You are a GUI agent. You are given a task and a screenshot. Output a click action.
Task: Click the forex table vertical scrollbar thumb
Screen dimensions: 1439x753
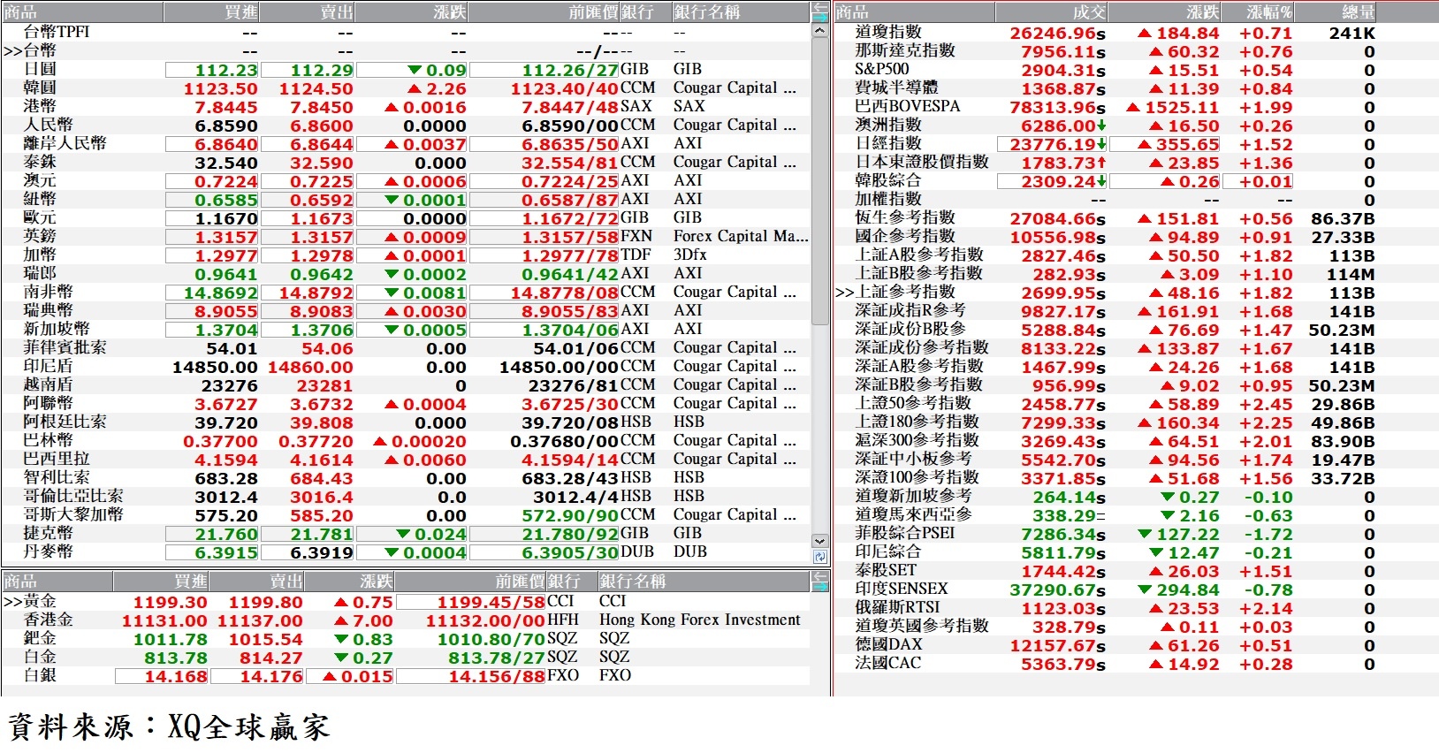click(x=819, y=181)
